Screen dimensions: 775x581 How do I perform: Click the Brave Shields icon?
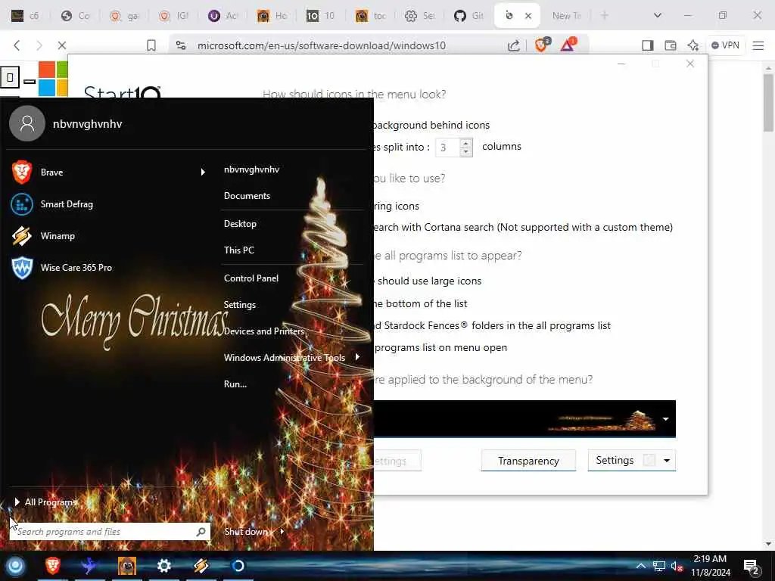click(x=542, y=45)
